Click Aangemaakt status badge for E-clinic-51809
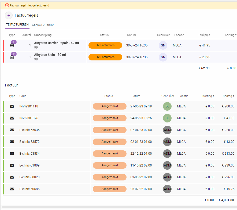Viewport: 237px width, 210px height. (x=109, y=165)
